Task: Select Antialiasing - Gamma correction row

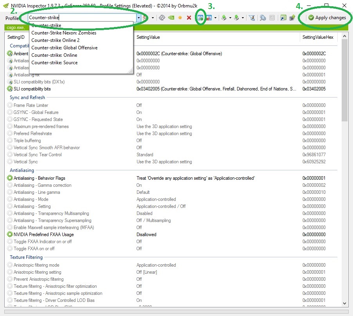Action: (171, 185)
